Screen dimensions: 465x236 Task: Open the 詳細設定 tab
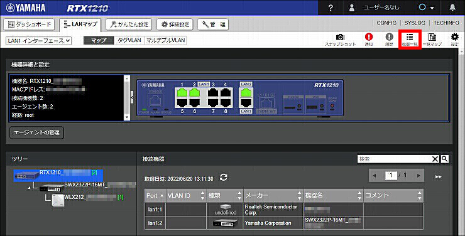click(175, 24)
